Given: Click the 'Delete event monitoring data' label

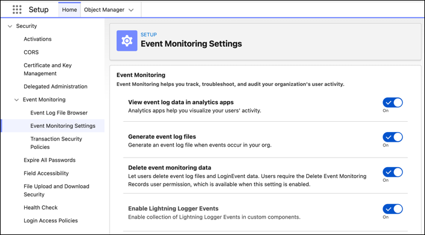Looking at the screenshot, I should click(170, 168).
